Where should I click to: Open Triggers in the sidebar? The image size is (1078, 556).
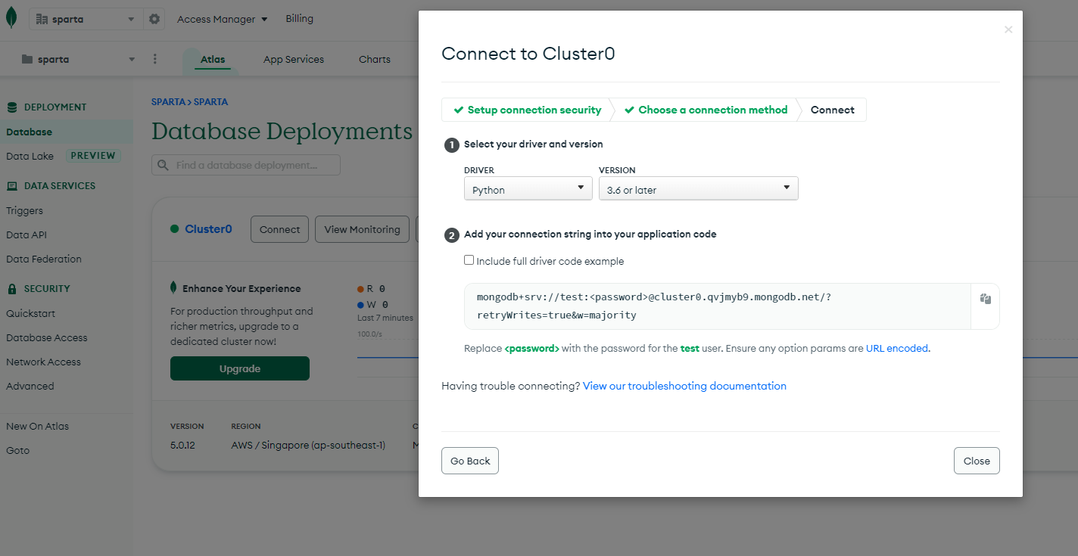coord(25,210)
